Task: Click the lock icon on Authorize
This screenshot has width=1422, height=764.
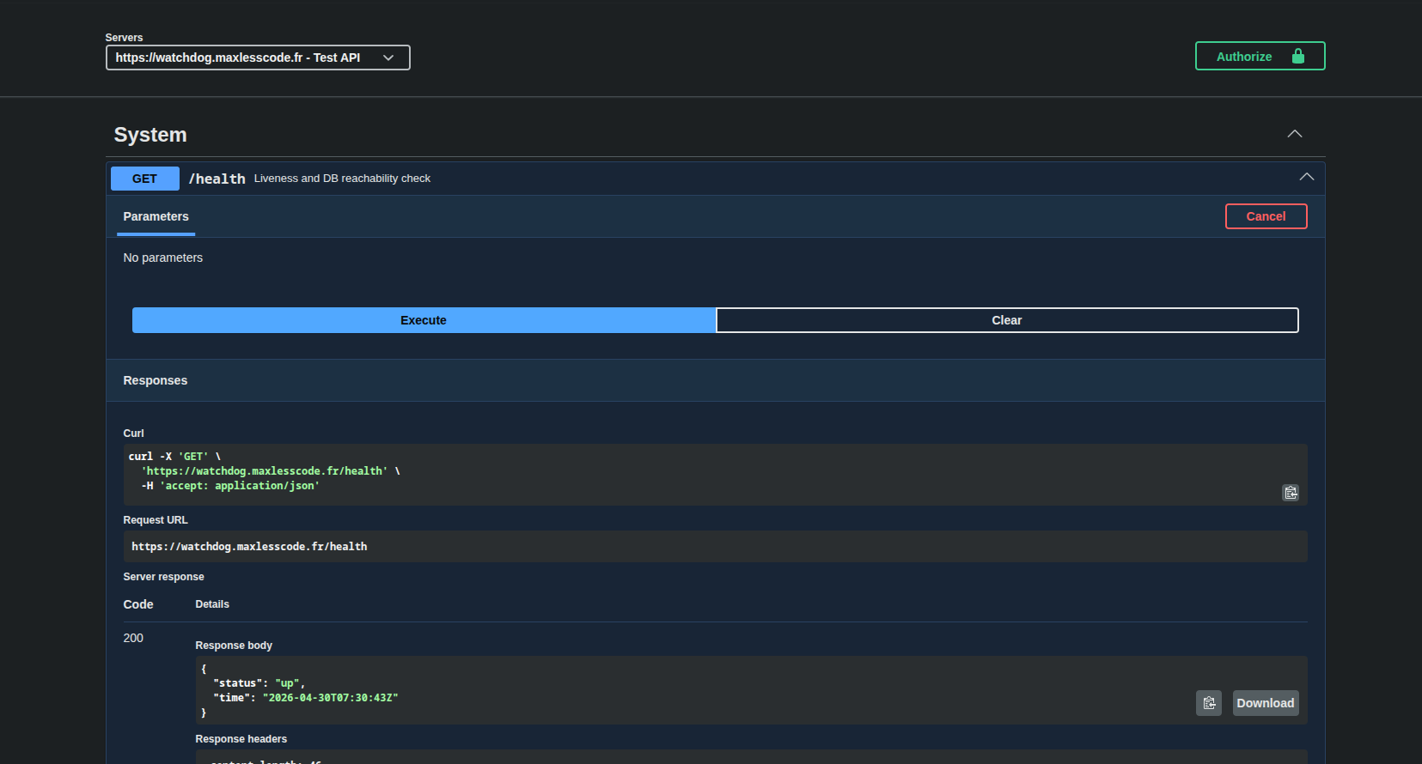Action: pos(1298,56)
